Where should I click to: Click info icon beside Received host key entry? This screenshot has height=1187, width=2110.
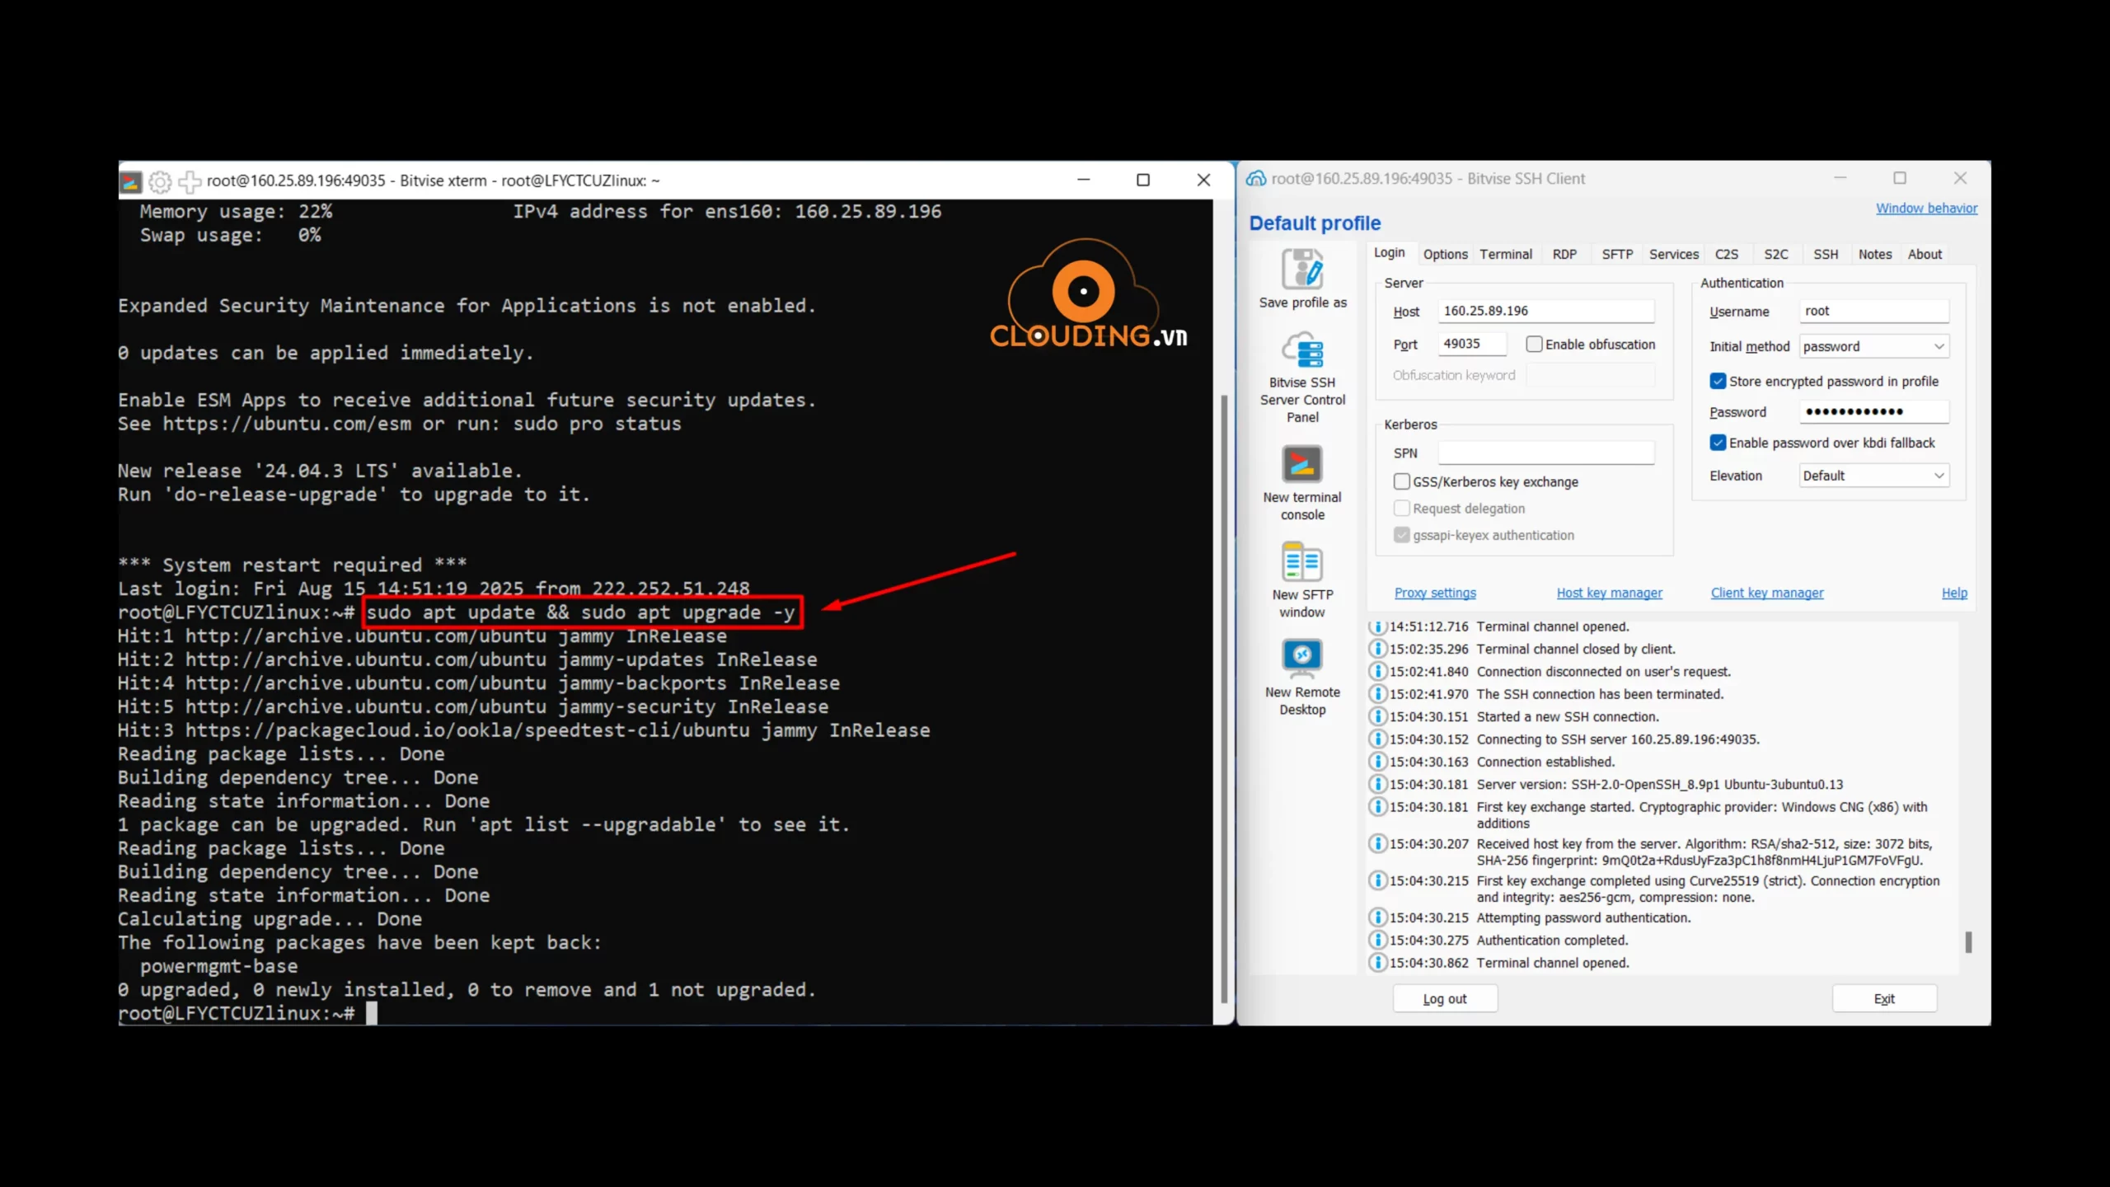click(1377, 844)
